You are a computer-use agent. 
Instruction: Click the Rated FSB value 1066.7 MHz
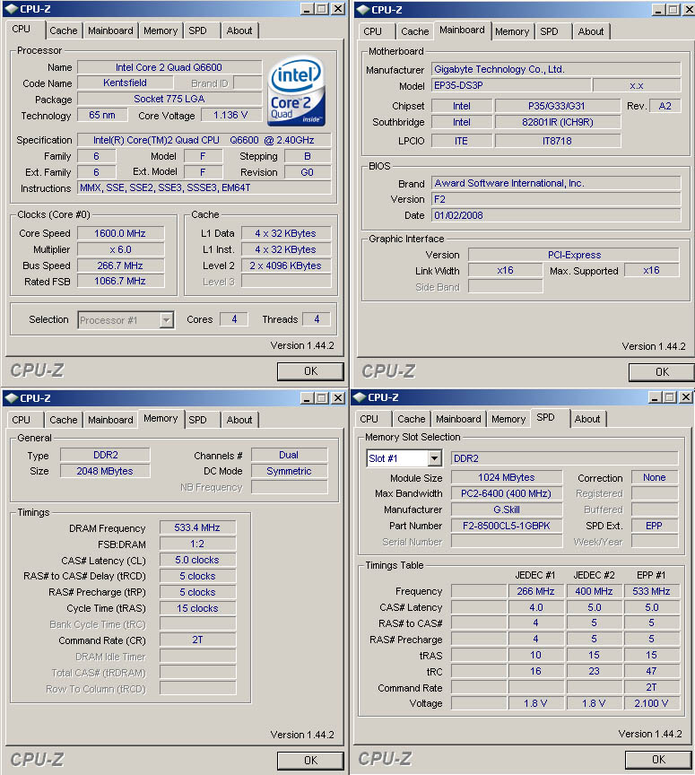(x=120, y=282)
